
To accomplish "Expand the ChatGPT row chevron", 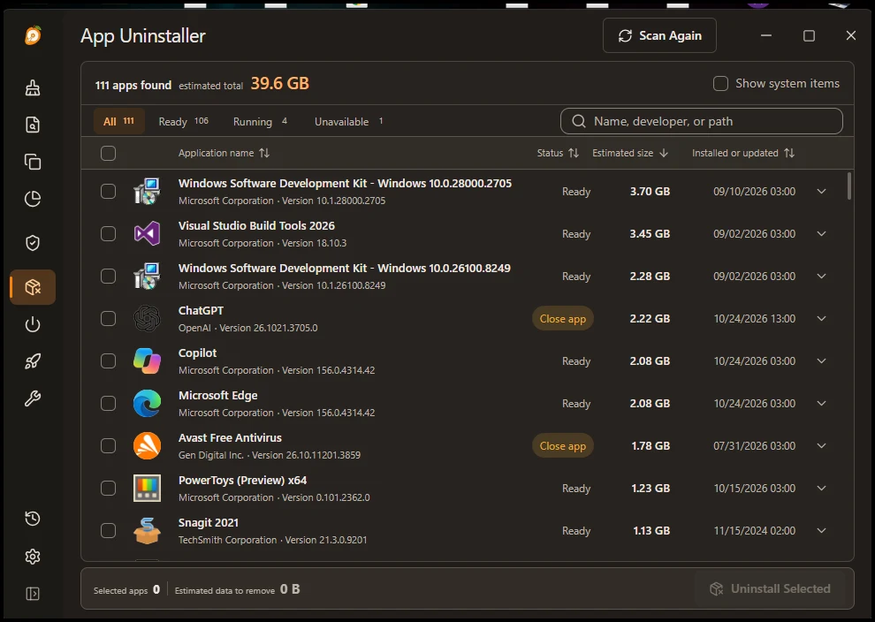I will pos(821,319).
